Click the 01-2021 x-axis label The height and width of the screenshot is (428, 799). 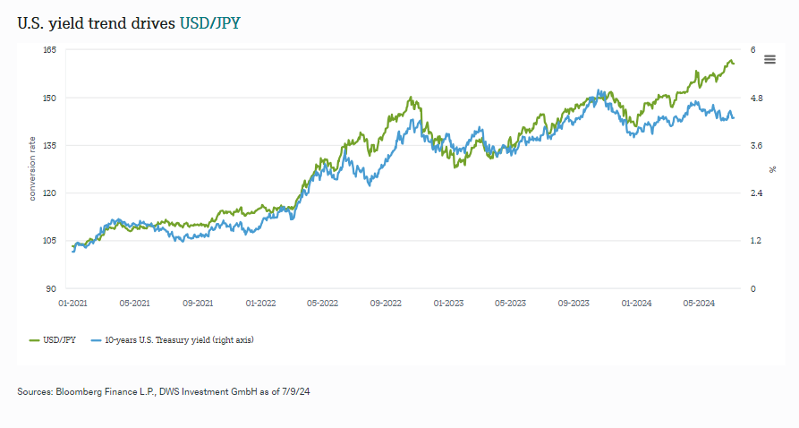click(72, 303)
